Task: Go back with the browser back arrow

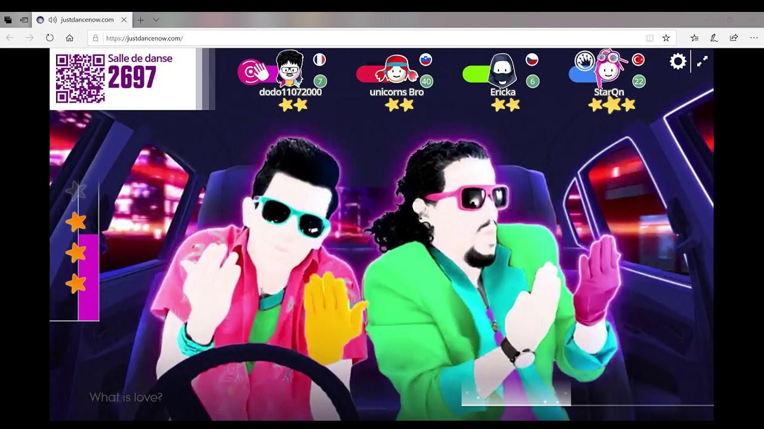Action: coord(10,38)
